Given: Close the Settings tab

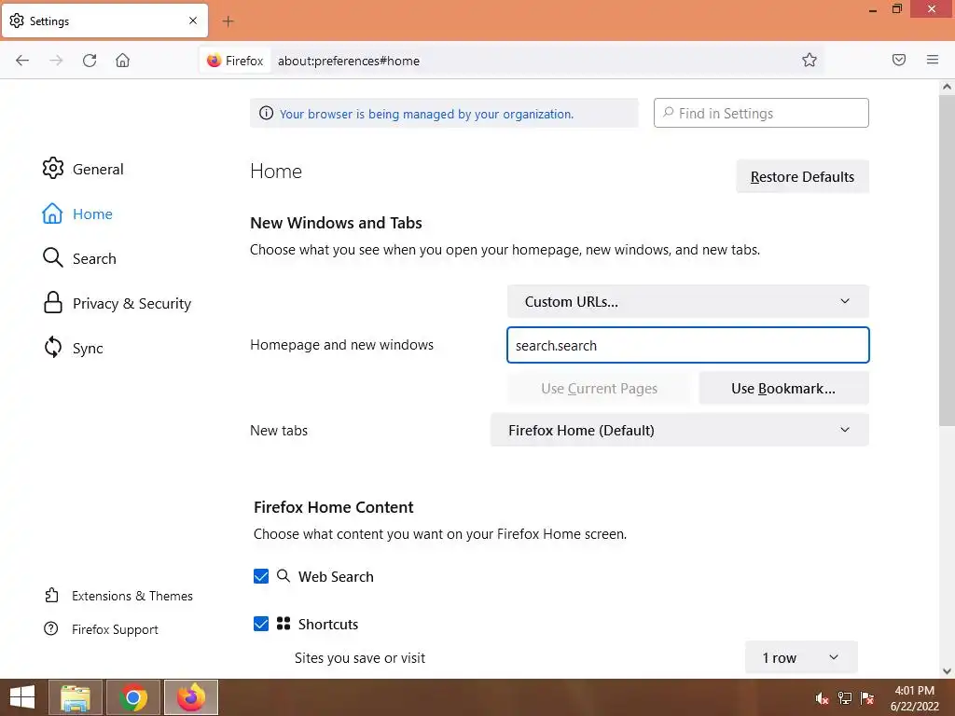Looking at the screenshot, I should 193,21.
